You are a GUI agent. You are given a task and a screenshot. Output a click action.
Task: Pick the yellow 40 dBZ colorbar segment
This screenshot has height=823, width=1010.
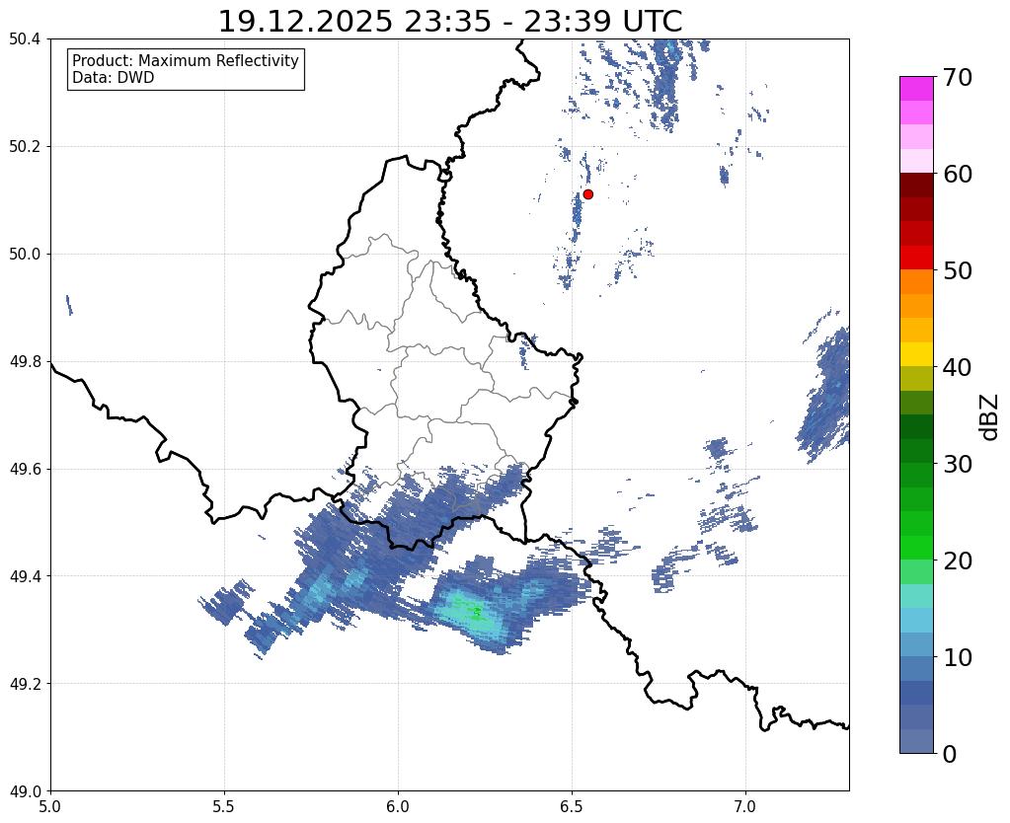[x=916, y=354]
